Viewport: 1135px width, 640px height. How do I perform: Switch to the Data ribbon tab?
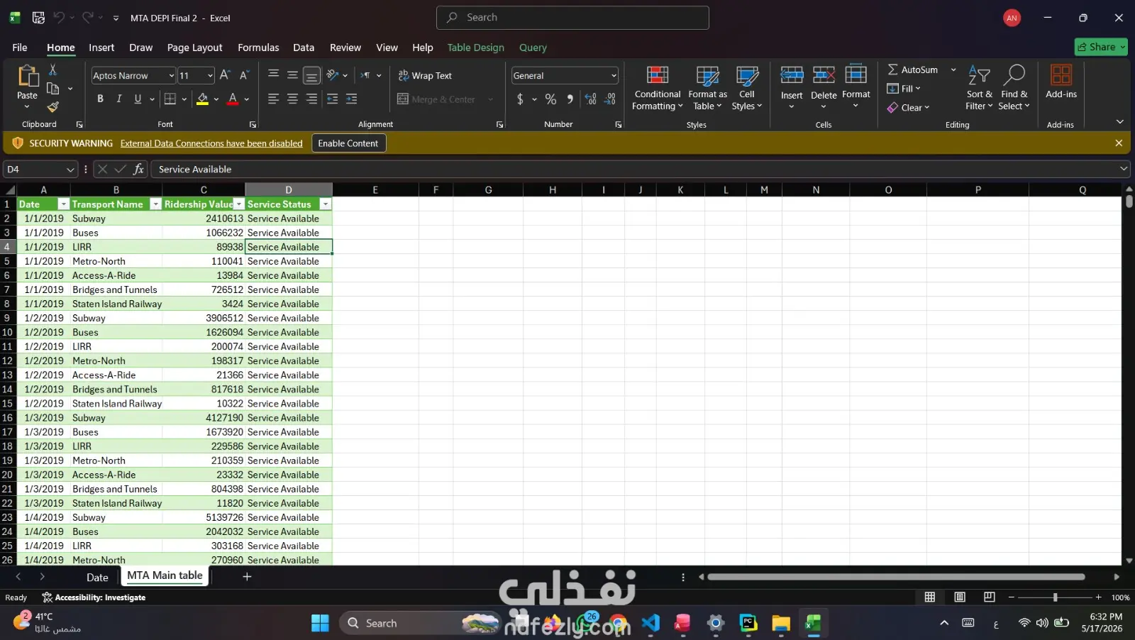(304, 48)
